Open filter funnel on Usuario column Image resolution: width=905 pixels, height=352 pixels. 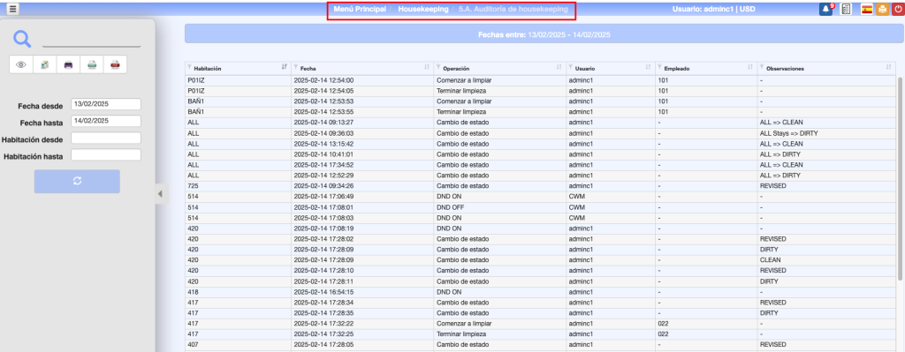point(570,67)
